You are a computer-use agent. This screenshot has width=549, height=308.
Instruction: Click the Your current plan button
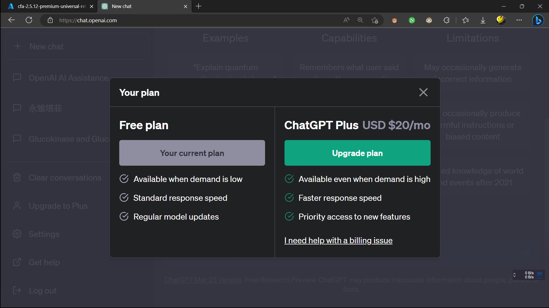pyautogui.click(x=192, y=153)
